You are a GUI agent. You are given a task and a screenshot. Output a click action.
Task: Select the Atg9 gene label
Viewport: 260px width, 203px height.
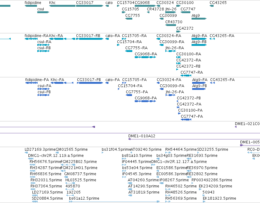(x=196, y=16)
